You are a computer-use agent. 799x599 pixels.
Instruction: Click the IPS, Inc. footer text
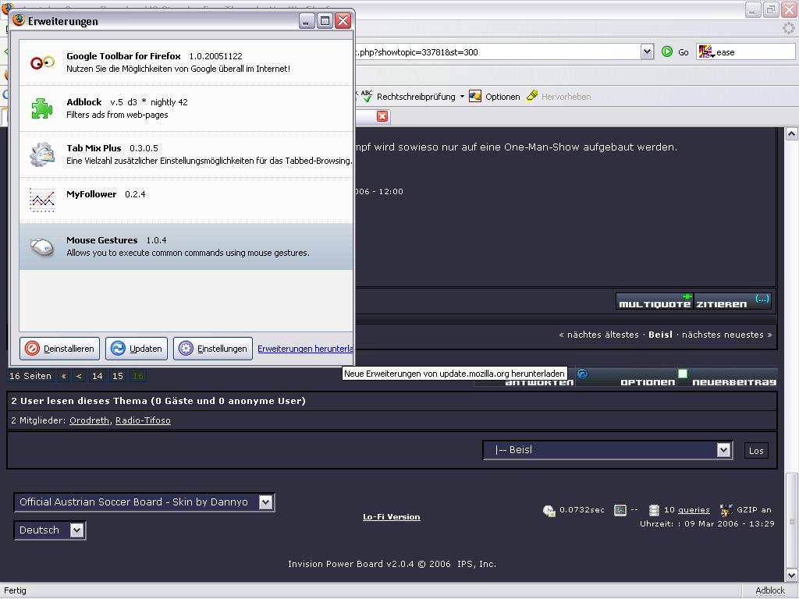477,564
